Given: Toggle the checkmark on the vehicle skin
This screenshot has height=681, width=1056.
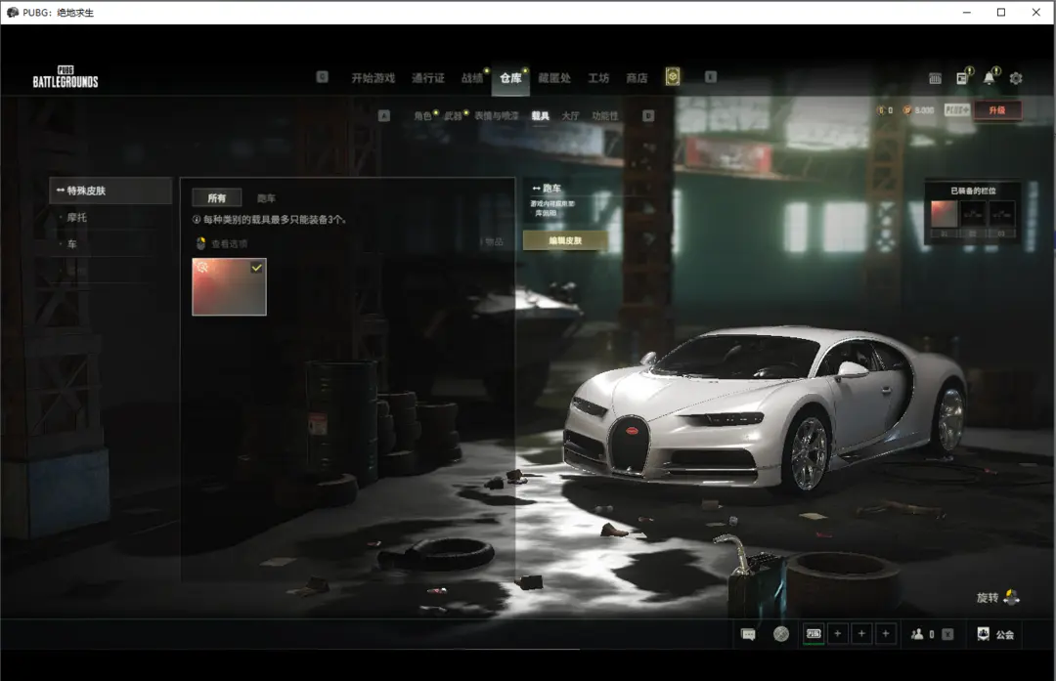Looking at the screenshot, I should pos(256,268).
